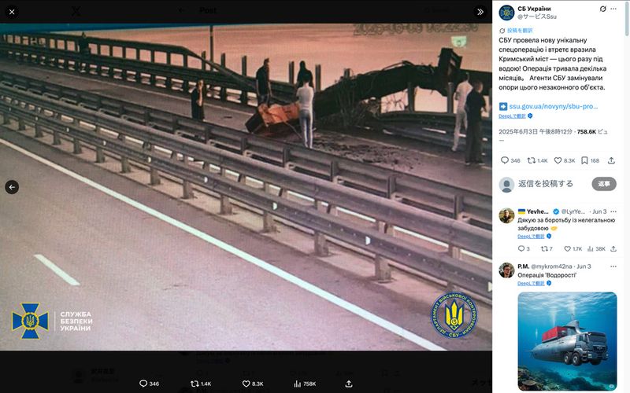Click the share icon below the main image

click(x=349, y=384)
